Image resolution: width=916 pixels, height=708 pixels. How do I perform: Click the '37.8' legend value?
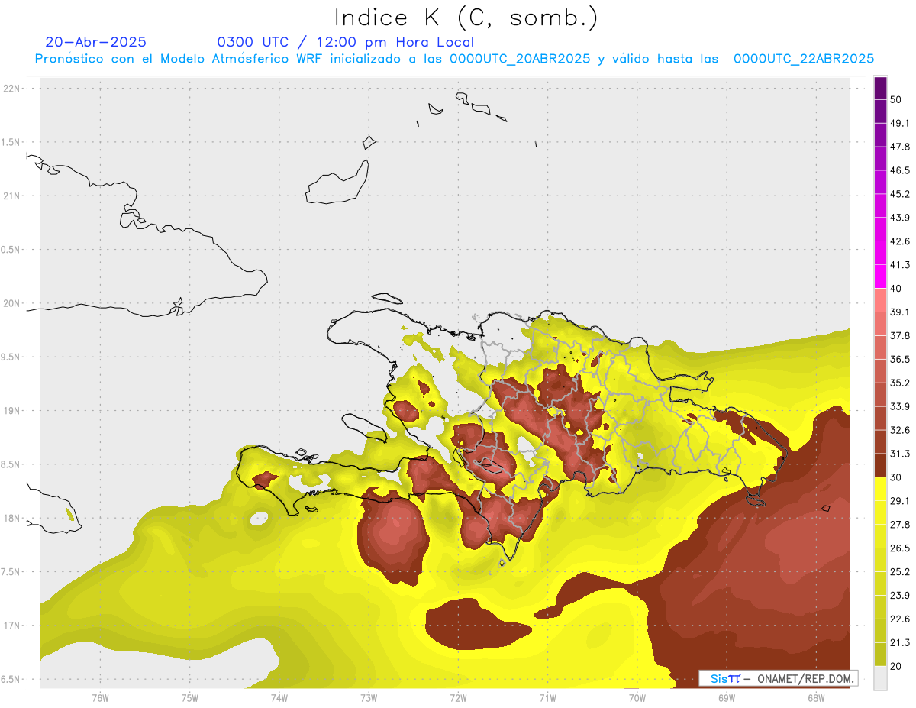(x=900, y=335)
